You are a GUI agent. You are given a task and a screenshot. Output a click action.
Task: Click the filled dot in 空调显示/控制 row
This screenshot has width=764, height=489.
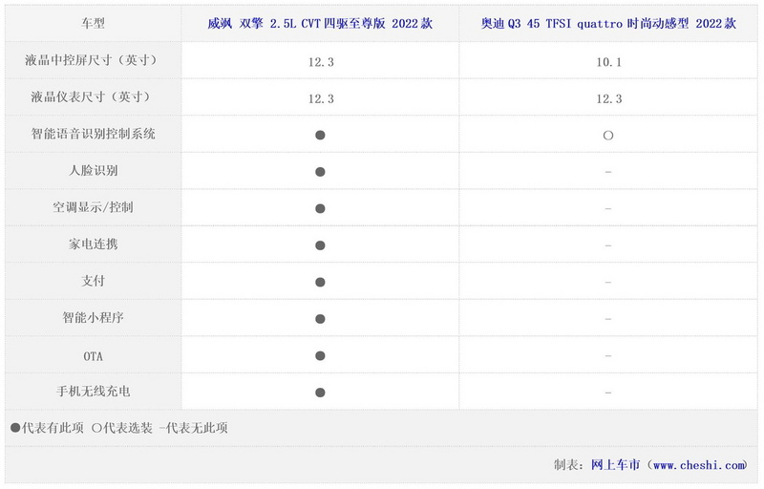pyautogui.click(x=320, y=208)
